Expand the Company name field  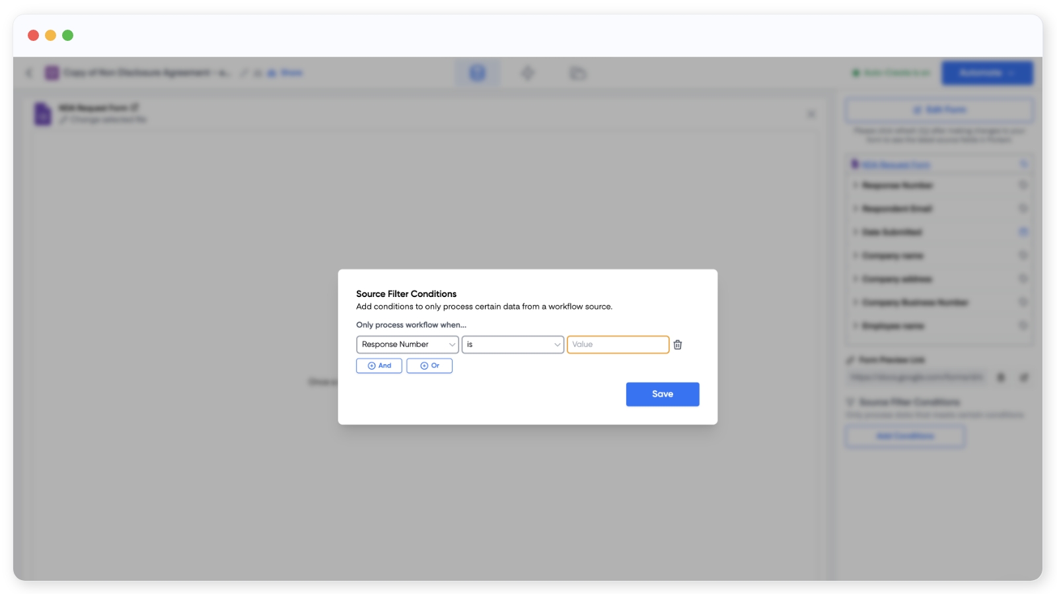[856, 255]
